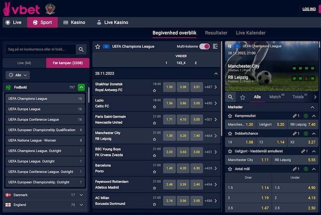Click the club crest badge beside vbet logo
The image size is (321, 215).
(x=50, y=9)
